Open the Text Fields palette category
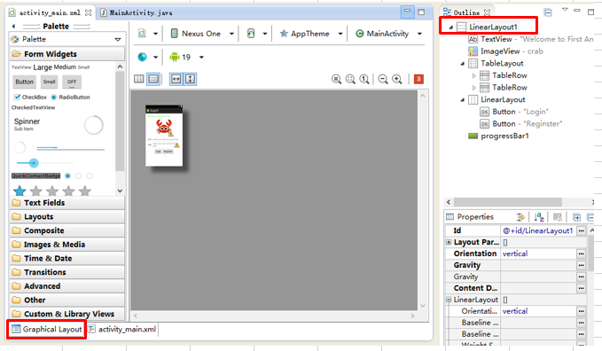This screenshot has width=602, height=351. click(x=67, y=203)
